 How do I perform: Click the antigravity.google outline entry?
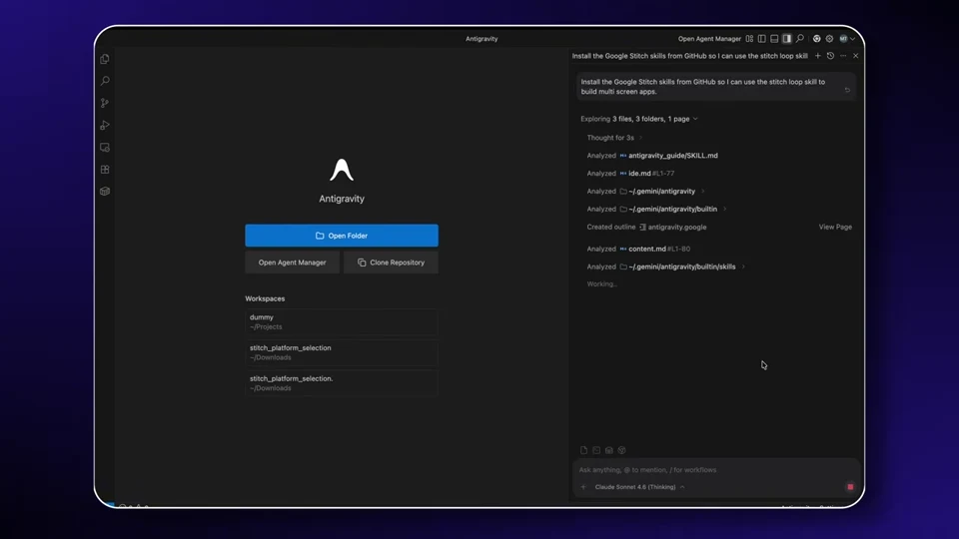point(677,227)
